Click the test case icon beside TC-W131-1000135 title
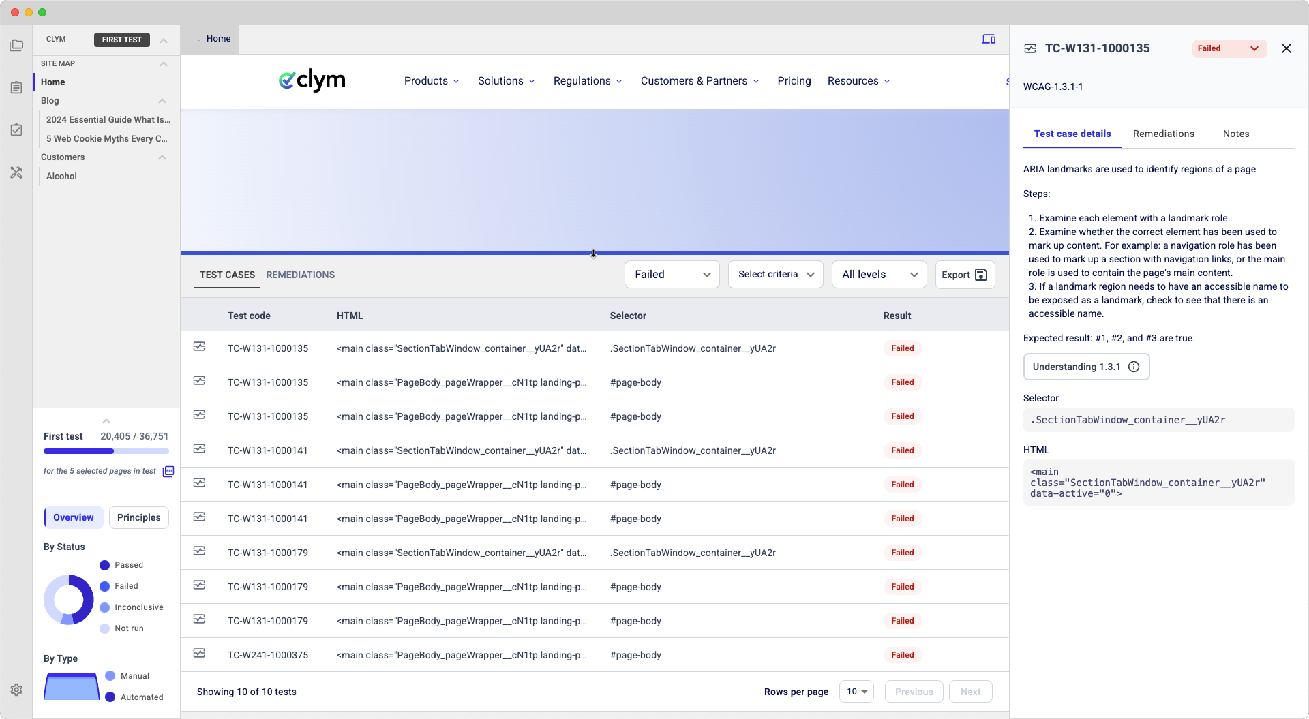 [x=1030, y=48]
